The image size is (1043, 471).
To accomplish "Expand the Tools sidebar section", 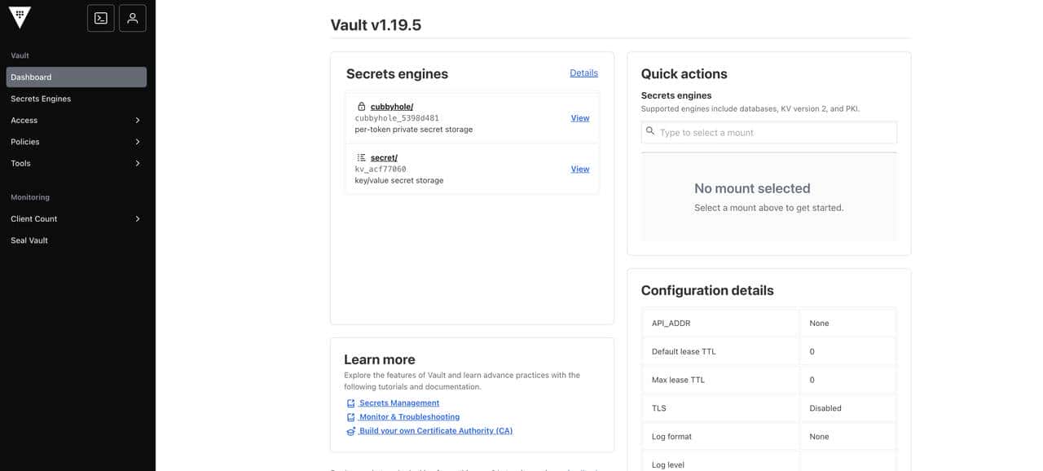I will (137, 164).
